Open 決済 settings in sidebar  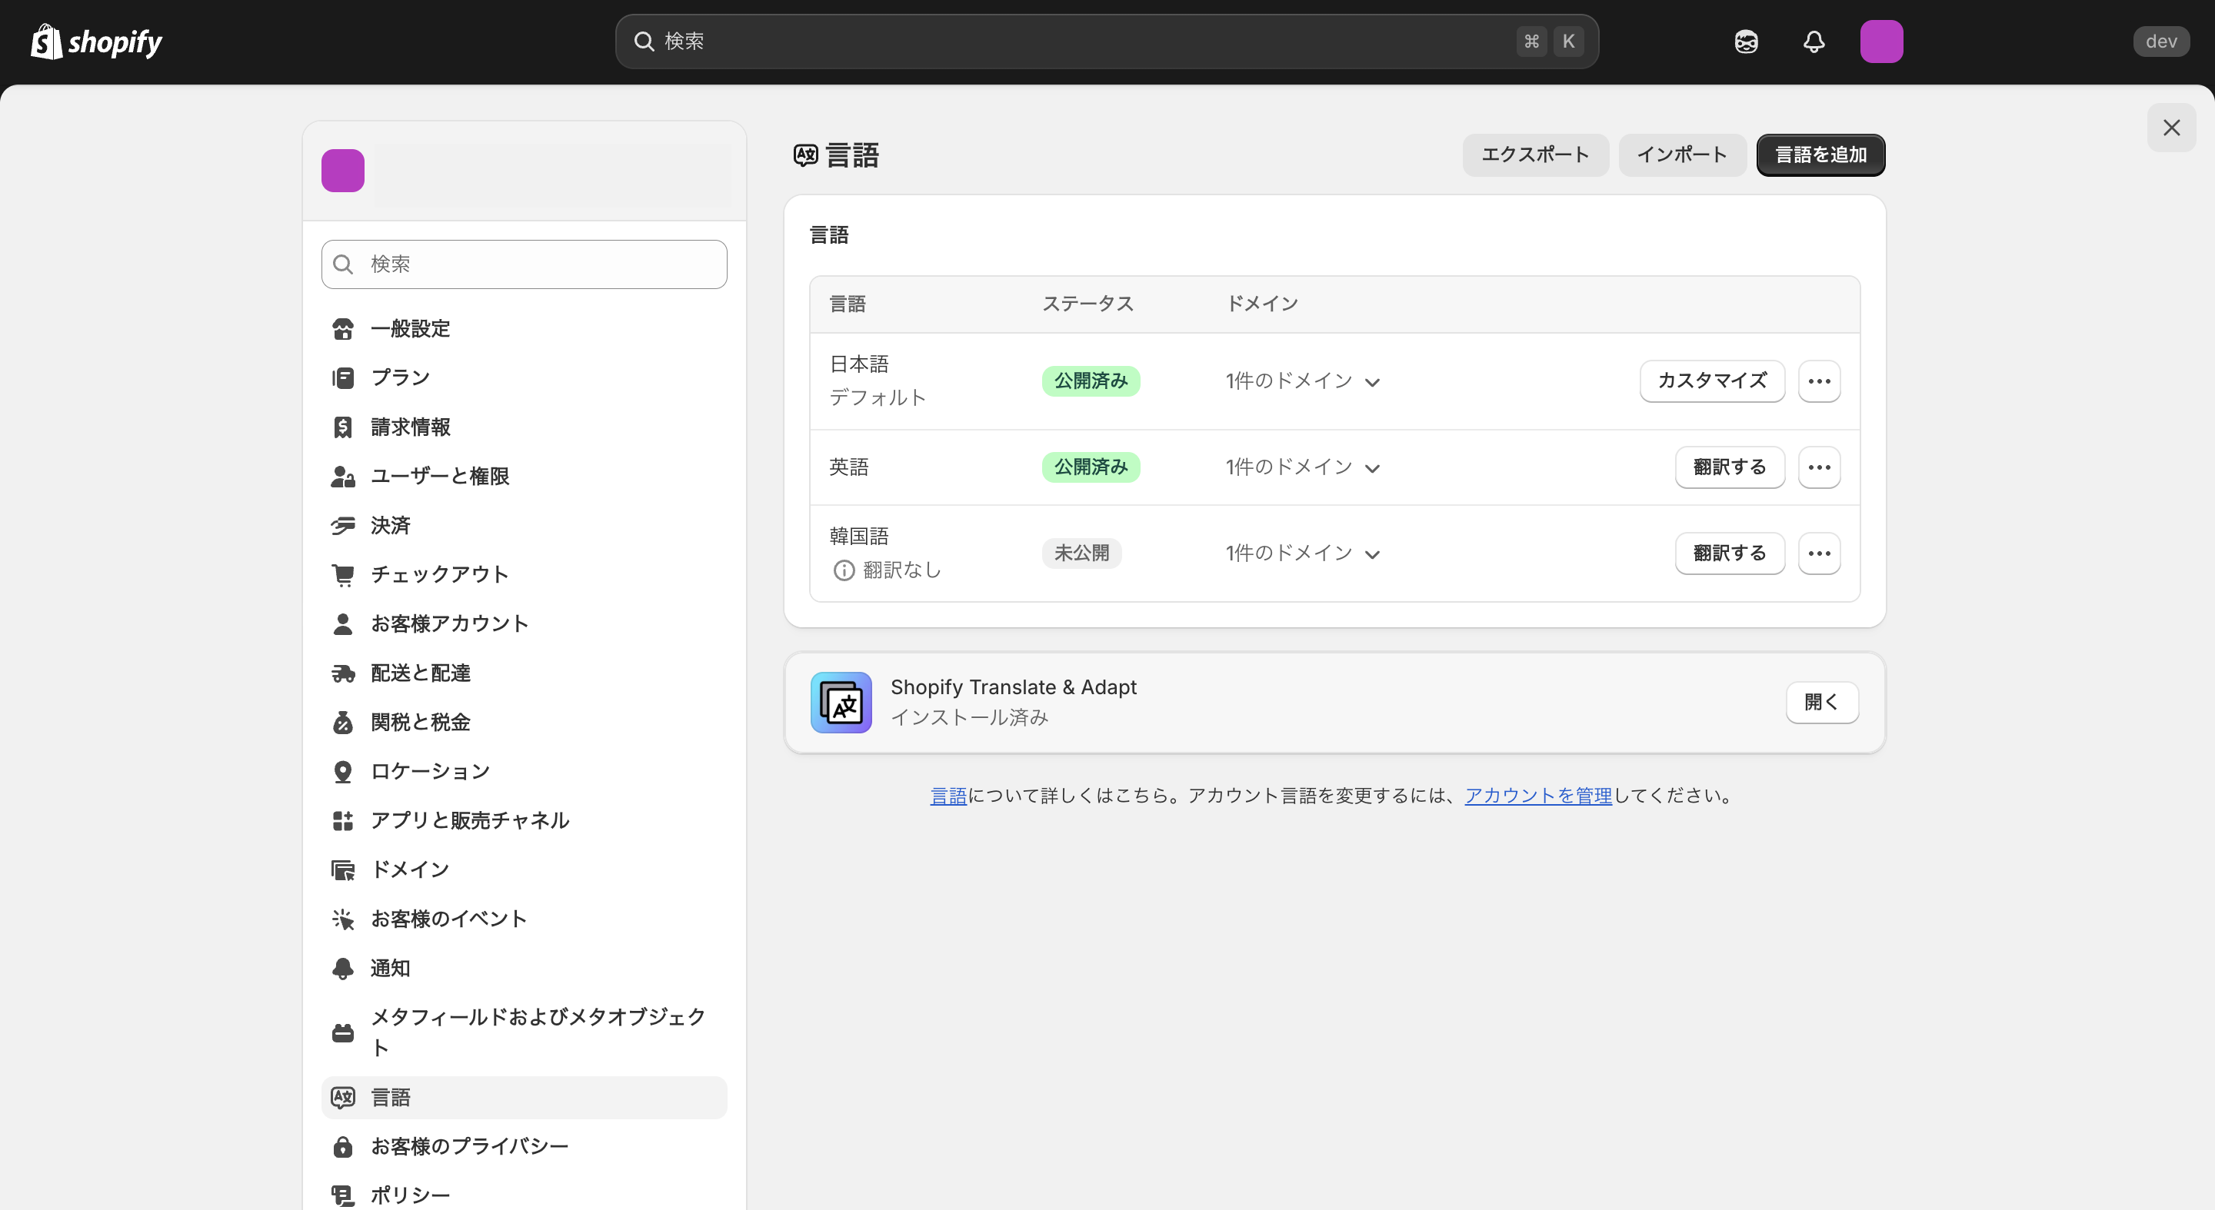(x=389, y=525)
